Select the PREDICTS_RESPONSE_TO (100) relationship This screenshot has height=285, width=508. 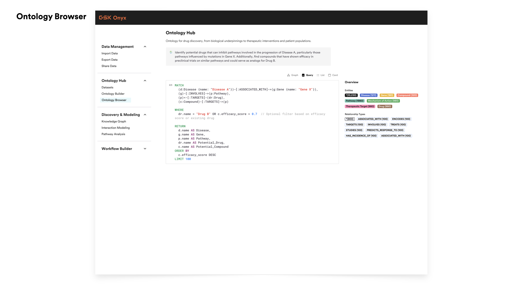pyautogui.click(x=385, y=130)
